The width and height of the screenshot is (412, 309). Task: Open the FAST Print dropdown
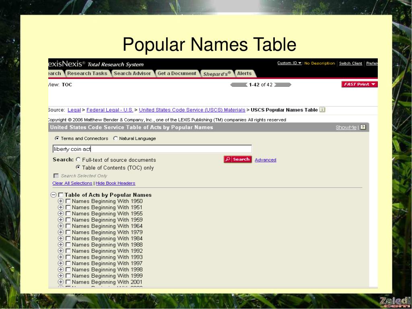click(359, 84)
